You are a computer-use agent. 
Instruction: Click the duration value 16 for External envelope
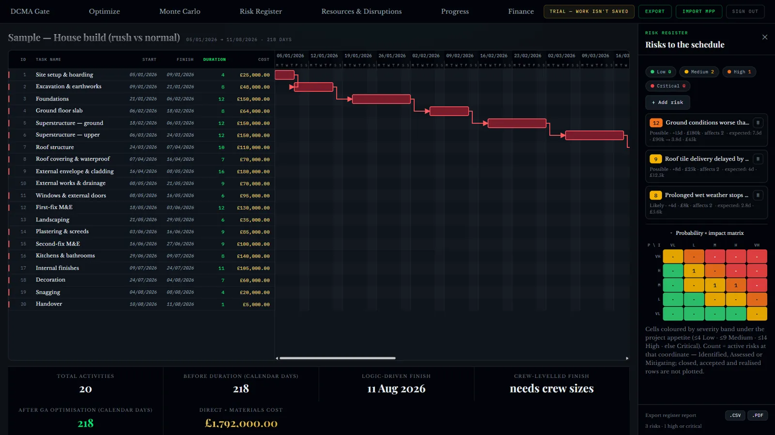coord(221,172)
